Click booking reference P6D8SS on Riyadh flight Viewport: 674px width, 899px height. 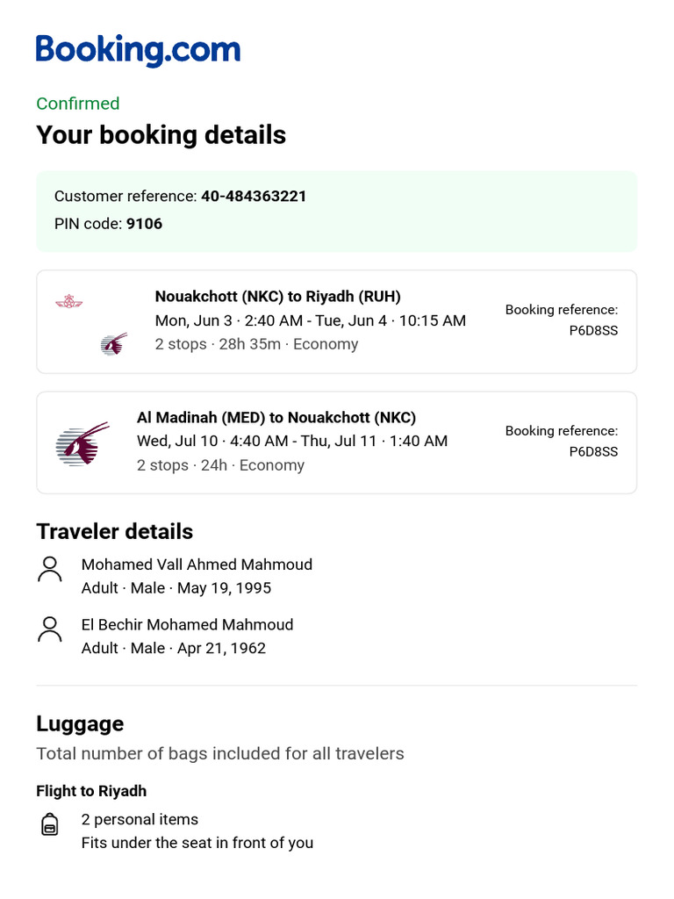point(593,331)
